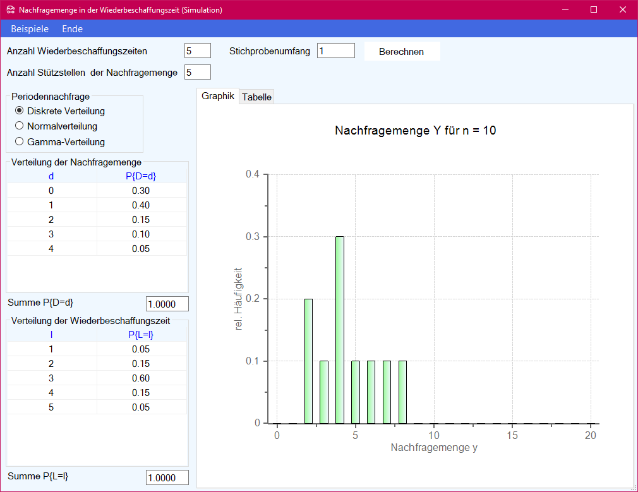Minimize the simulation window

click(x=565, y=10)
